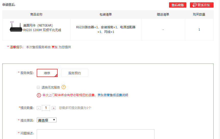Image resolution: width=220 pixels, height=139 pixels.
Task: Click the 温馨提示 label
Action: (16, 47)
